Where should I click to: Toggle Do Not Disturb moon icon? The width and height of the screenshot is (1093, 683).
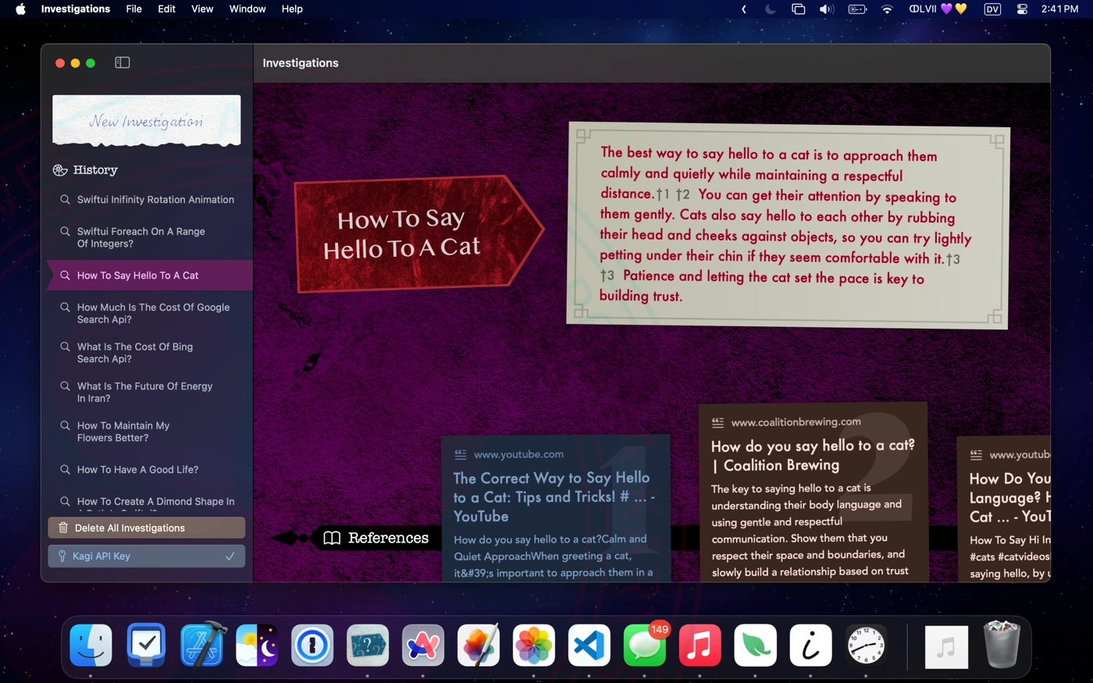[771, 9]
